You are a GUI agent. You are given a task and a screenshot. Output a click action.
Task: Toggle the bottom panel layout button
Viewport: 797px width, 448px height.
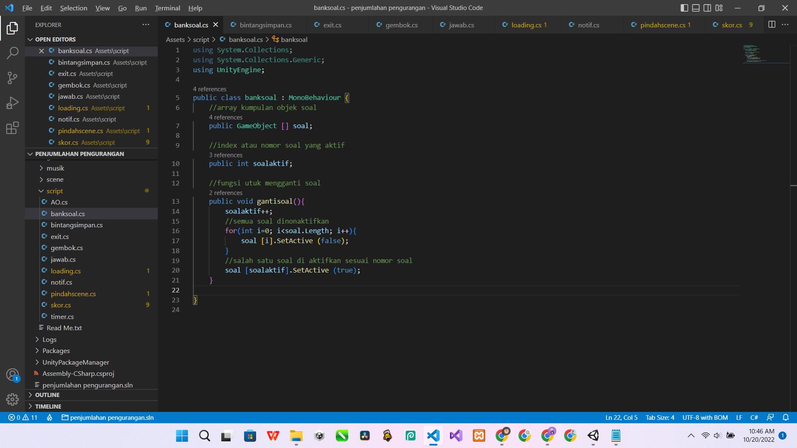tap(696, 8)
